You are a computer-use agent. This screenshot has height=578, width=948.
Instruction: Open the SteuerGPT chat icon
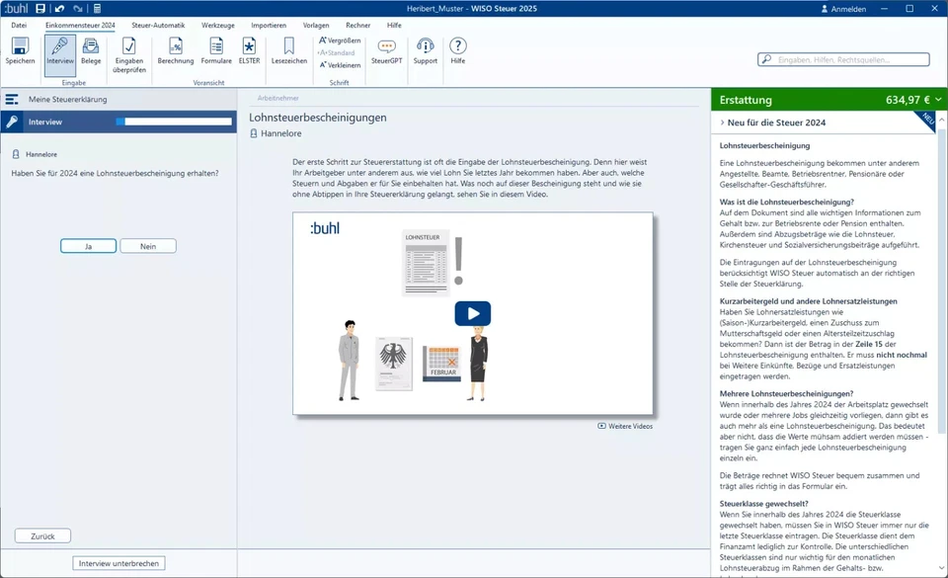pos(387,49)
